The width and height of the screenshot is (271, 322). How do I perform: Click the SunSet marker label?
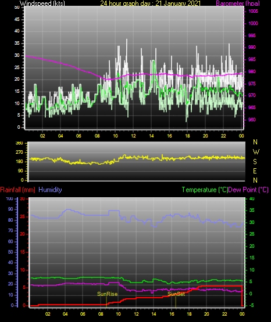point(176,294)
